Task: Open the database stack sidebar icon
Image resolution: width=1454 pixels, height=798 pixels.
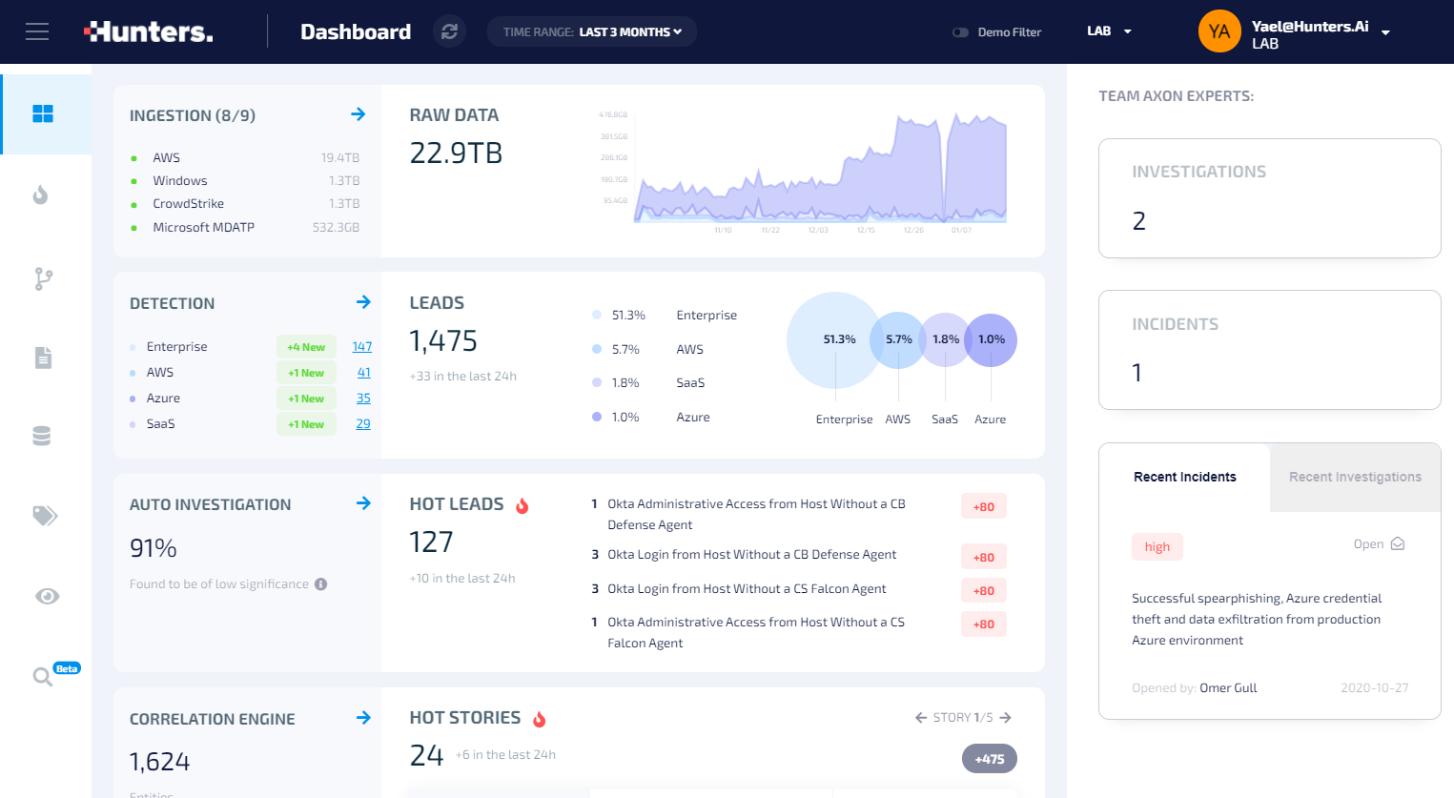Action: click(x=42, y=436)
